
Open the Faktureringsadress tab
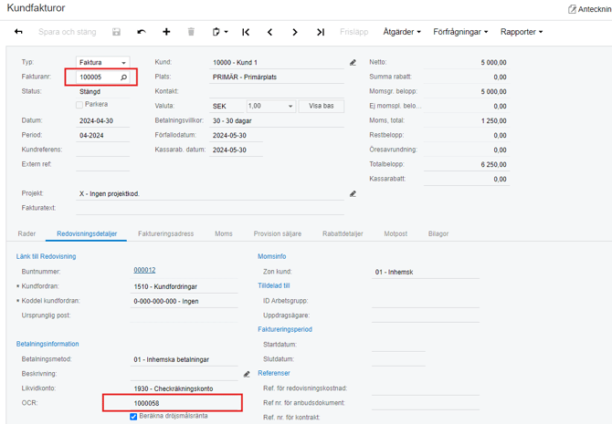click(165, 233)
